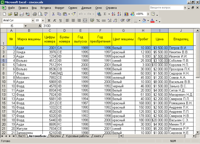Click the Save floppy disk icon
This screenshot has width=200, height=144.
[16, 14]
